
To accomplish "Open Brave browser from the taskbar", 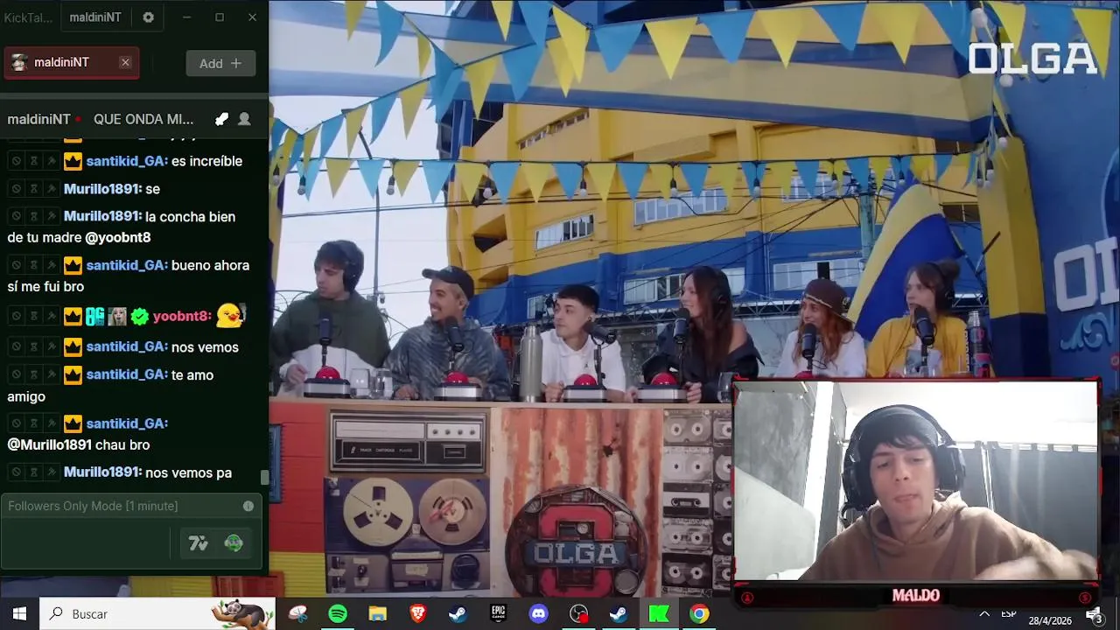I will click(x=418, y=614).
